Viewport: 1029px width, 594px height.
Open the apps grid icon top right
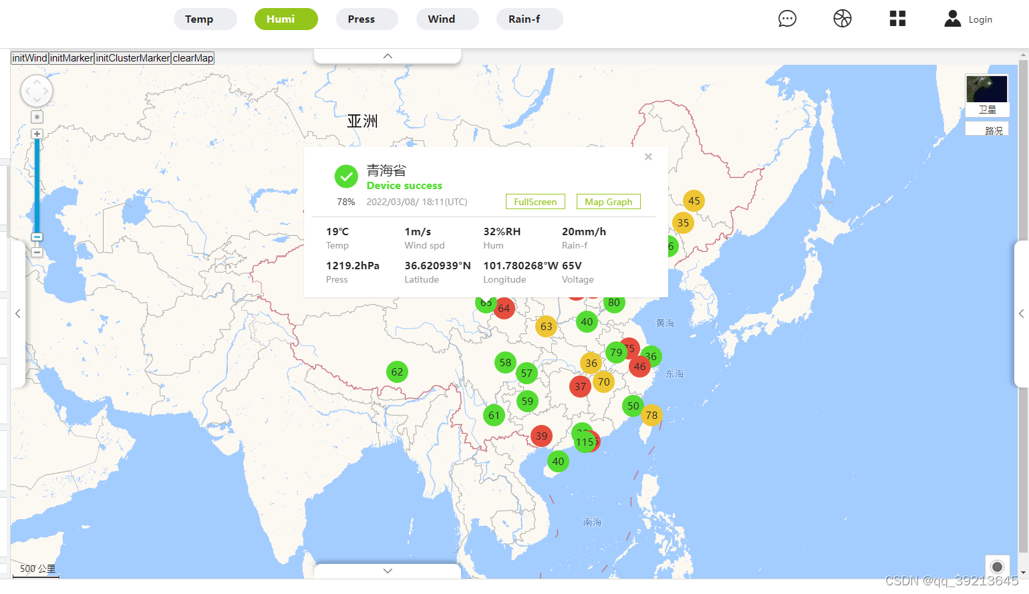point(897,19)
